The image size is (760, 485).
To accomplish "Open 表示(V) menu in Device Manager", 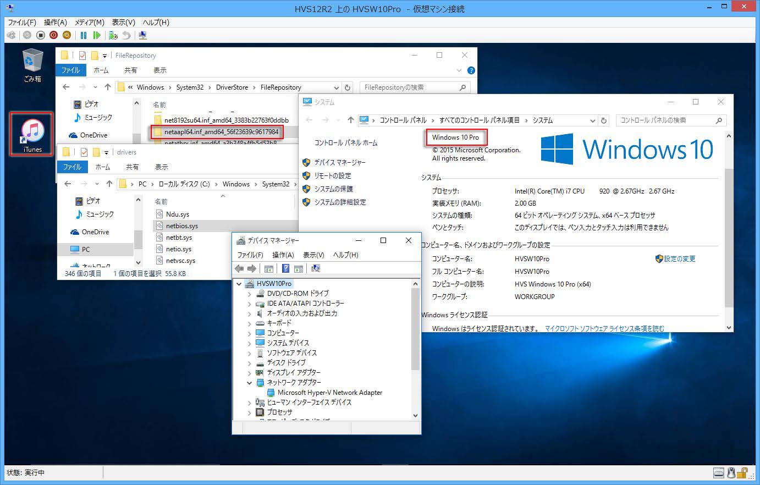I will click(313, 255).
